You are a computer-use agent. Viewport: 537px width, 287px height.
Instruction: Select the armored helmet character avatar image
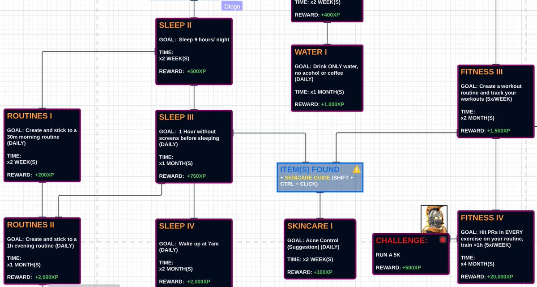point(434,219)
